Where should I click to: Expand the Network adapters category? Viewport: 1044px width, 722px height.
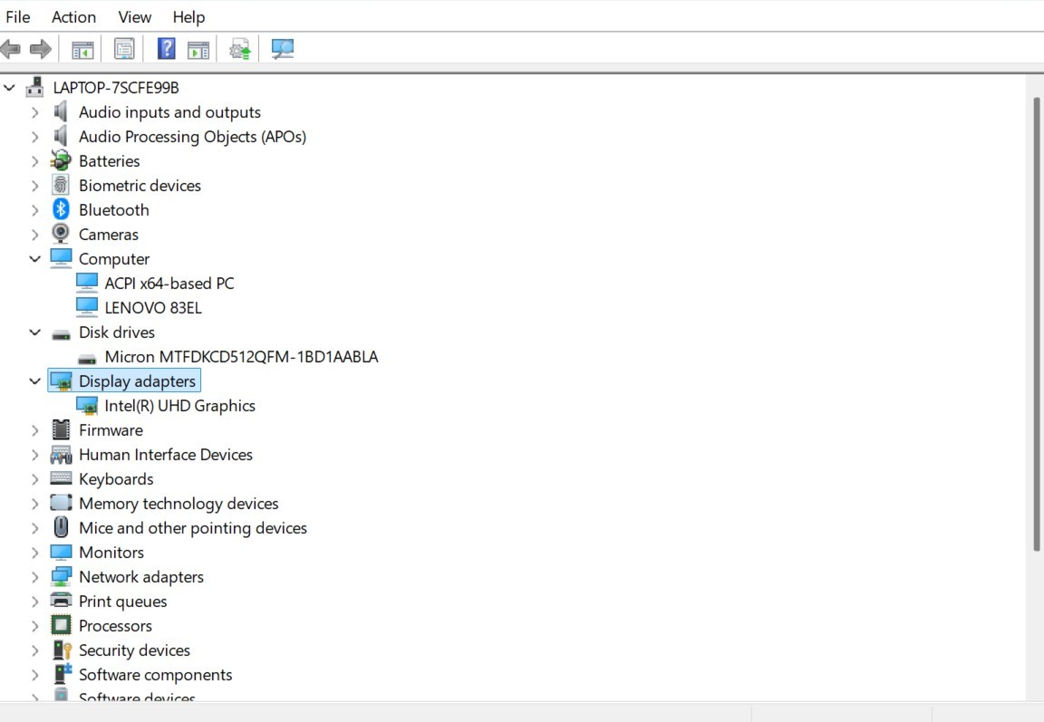pos(34,577)
